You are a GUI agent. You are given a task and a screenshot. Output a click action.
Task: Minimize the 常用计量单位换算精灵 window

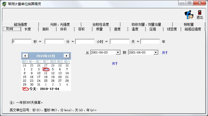tap(182, 3)
